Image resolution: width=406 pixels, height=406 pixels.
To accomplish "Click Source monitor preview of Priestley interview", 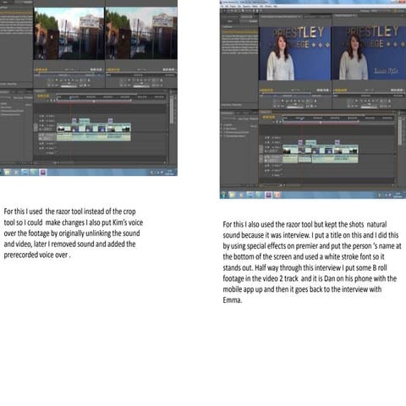I will point(295,53).
